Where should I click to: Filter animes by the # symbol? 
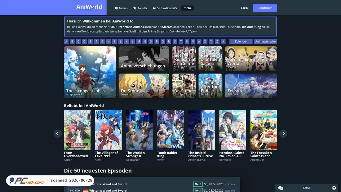(x=223, y=41)
